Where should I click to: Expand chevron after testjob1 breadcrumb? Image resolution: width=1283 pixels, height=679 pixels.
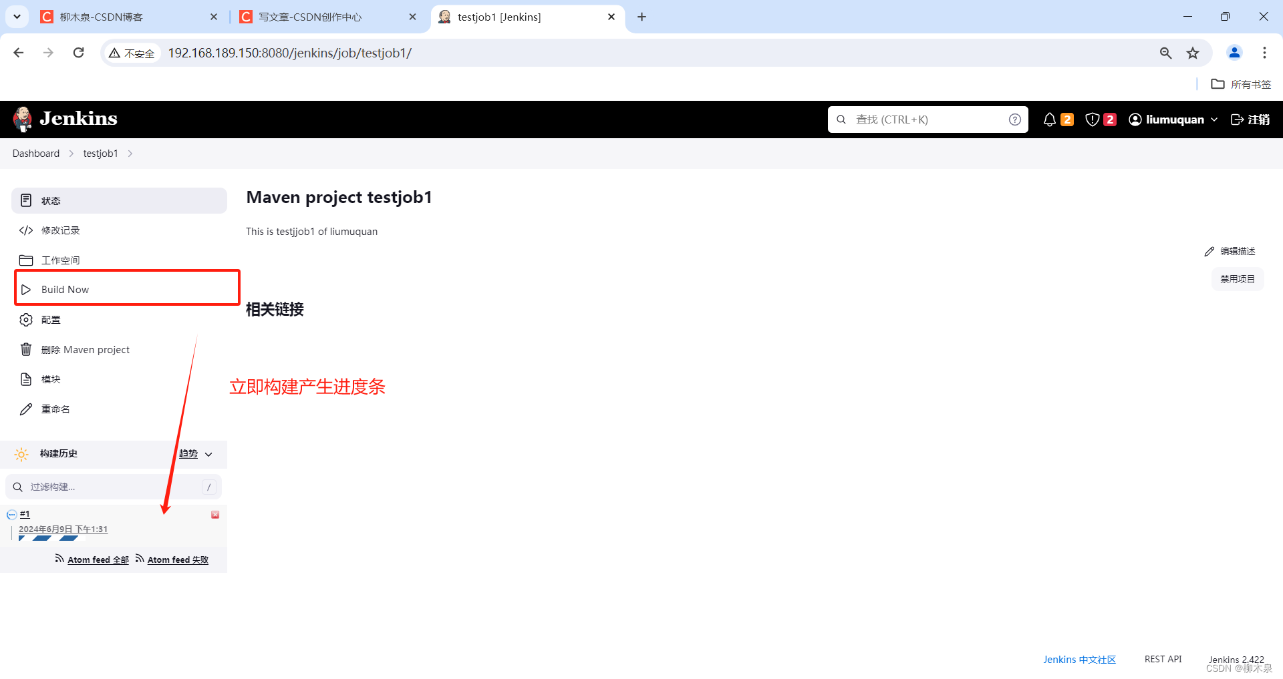(x=130, y=154)
